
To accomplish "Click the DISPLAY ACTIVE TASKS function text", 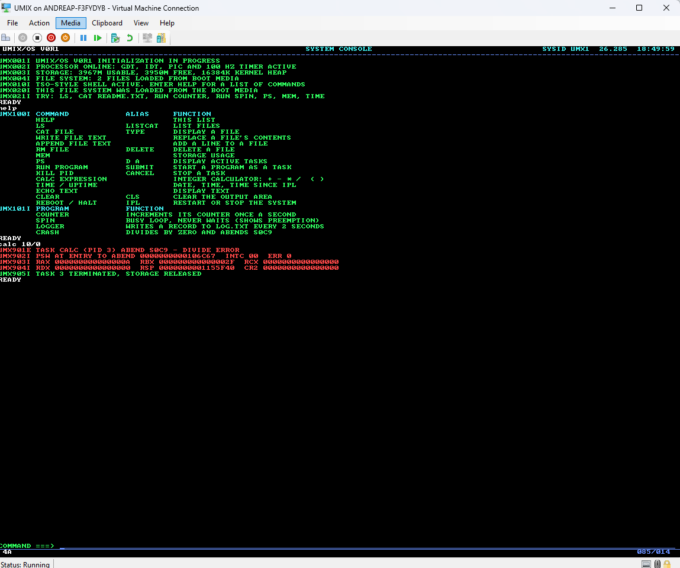I will [220, 162].
